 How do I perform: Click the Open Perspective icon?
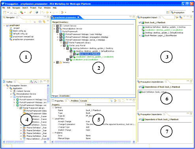tap(168, 13)
